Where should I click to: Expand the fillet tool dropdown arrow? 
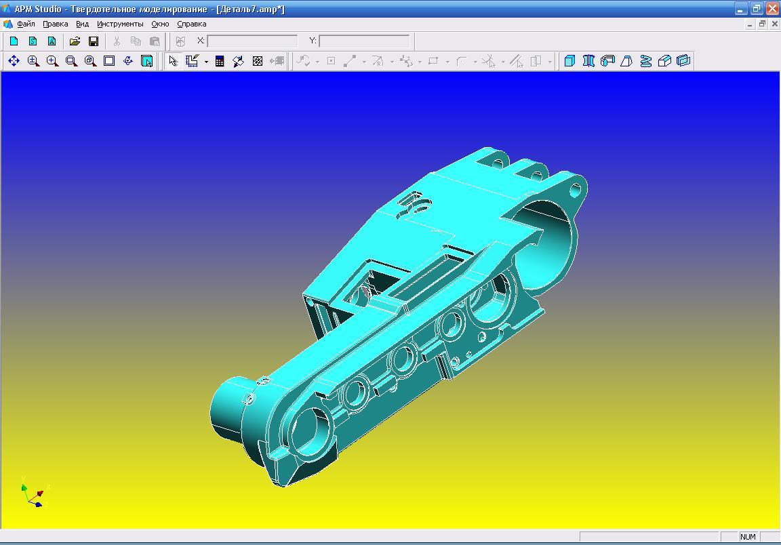[x=476, y=62]
